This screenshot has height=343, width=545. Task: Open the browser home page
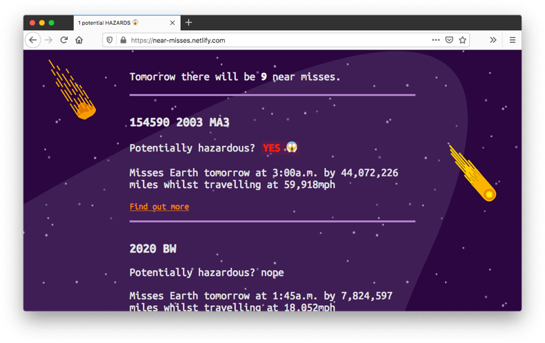pos(79,40)
